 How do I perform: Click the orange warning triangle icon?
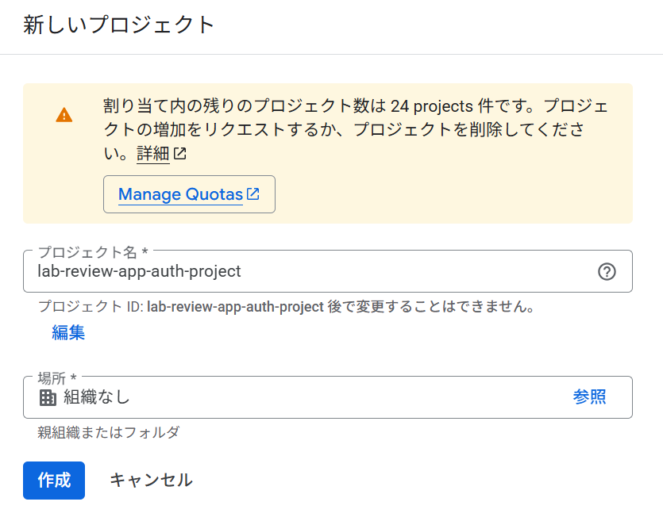click(x=64, y=115)
